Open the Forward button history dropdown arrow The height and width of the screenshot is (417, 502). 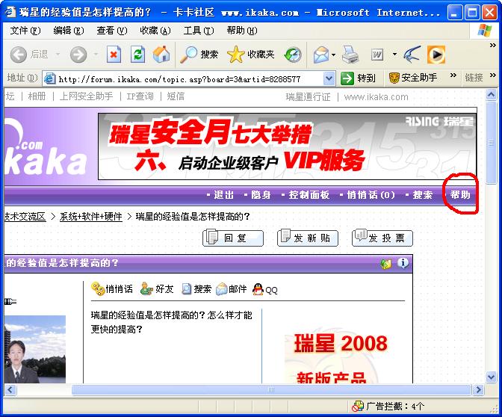pos(96,55)
